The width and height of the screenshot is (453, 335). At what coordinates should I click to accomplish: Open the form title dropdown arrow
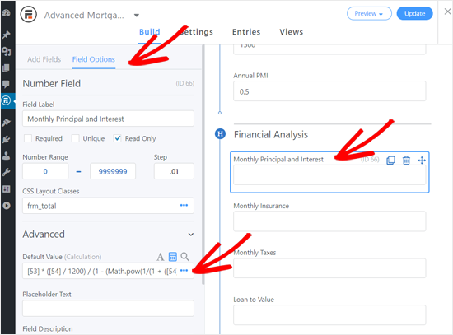[x=137, y=15]
